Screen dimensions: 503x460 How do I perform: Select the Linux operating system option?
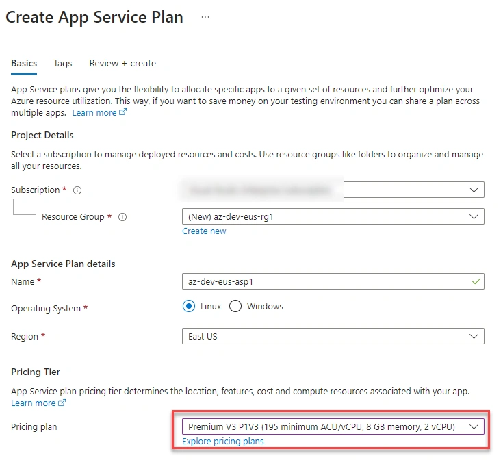(x=189, y=306)
